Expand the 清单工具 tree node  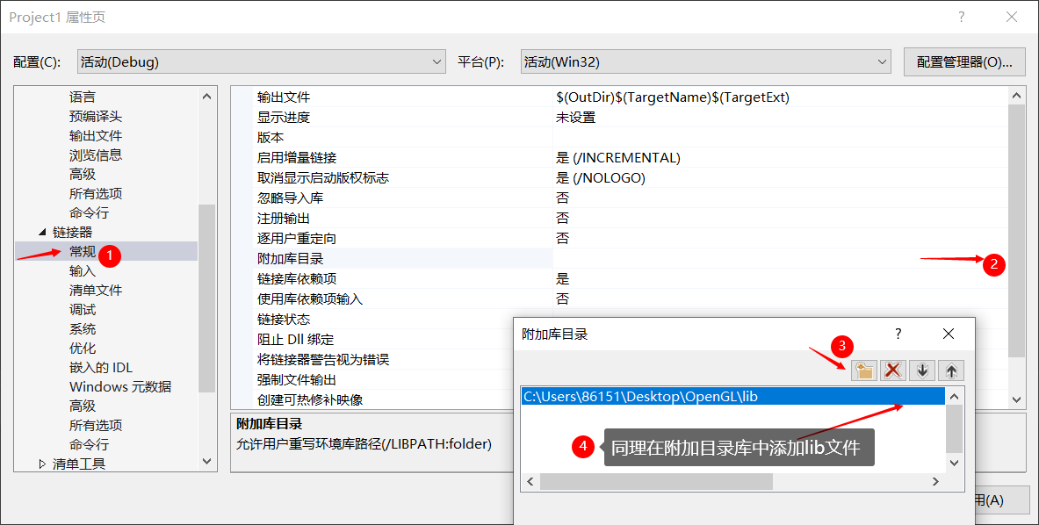pyautogui.click(x=40, y=464)
